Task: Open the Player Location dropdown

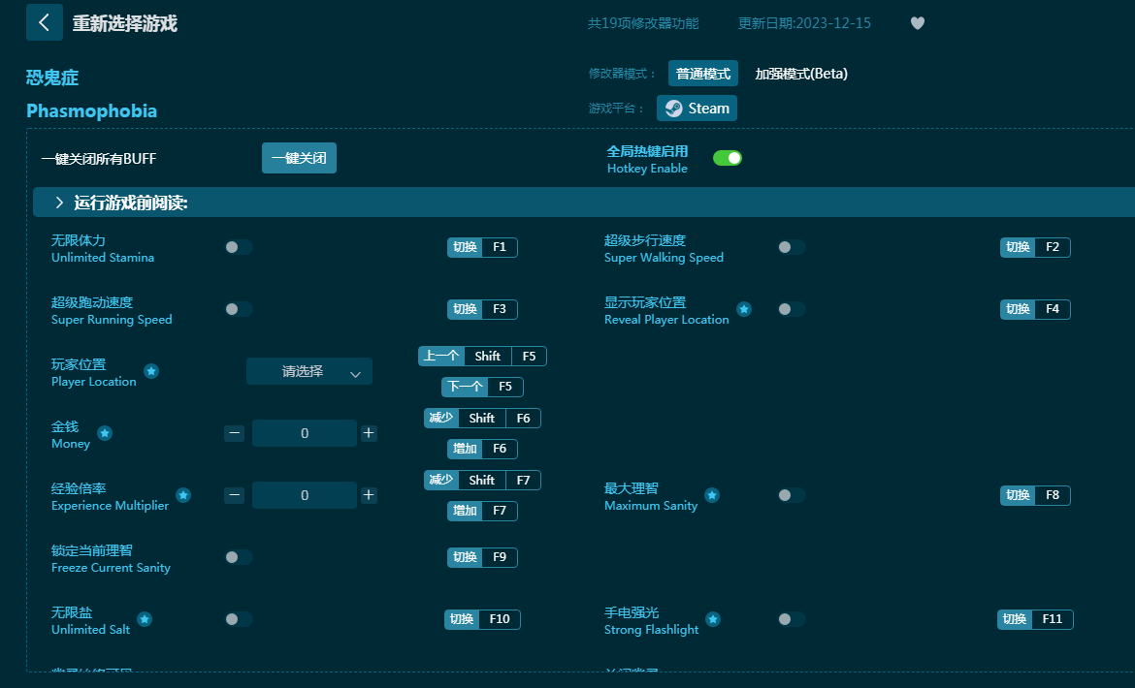Action: coord(309,371)
